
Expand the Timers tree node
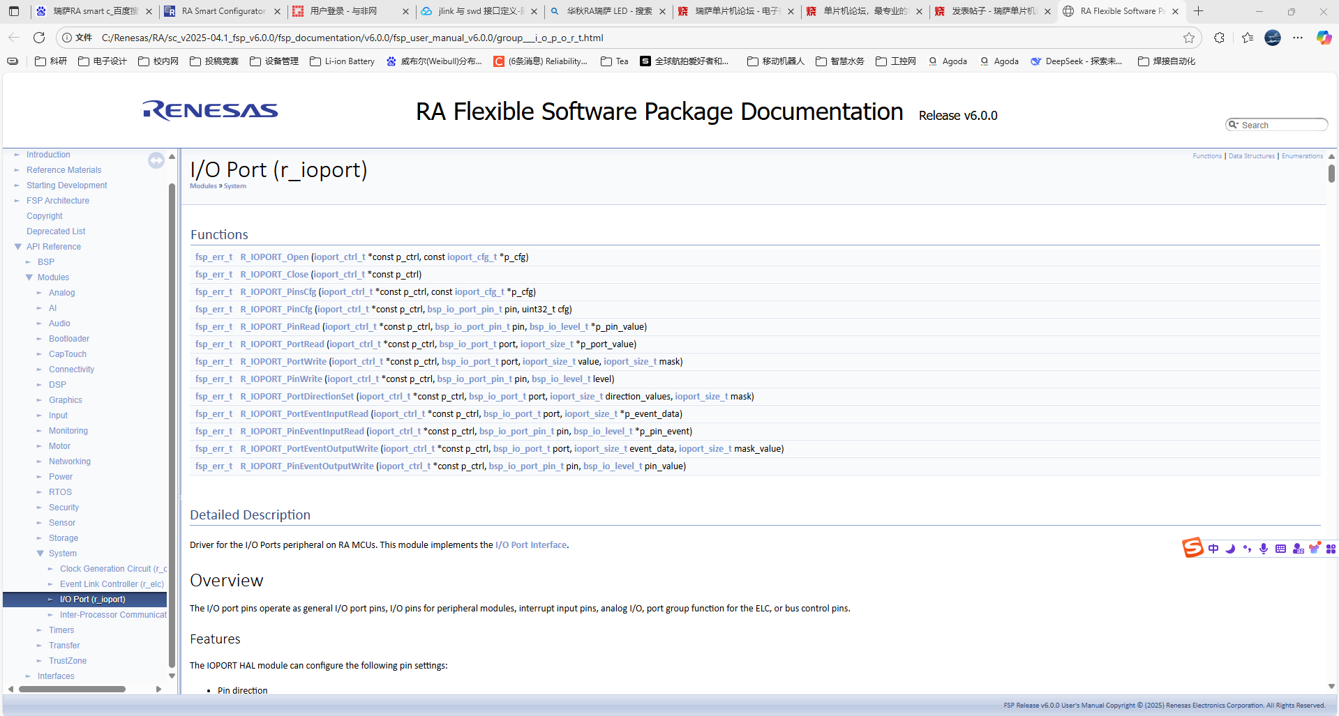pos(40,630)
